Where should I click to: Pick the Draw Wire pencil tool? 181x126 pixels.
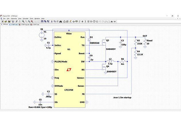coord(70,21)
